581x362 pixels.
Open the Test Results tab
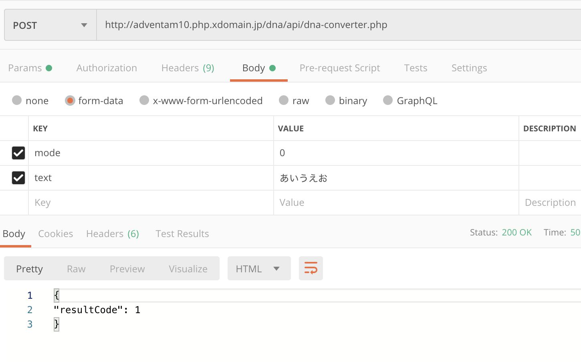coord(182,233)
